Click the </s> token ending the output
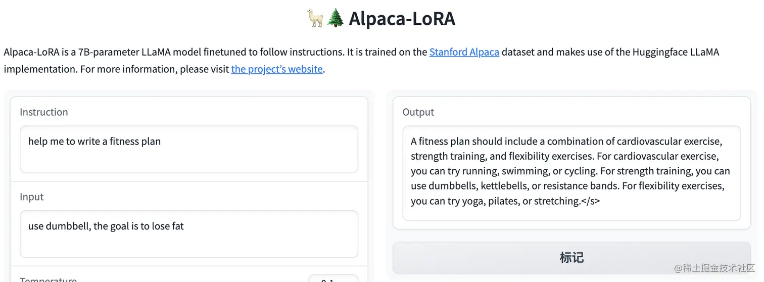The height and width of the screenshot is (282, 764). (x=590, y=201)
